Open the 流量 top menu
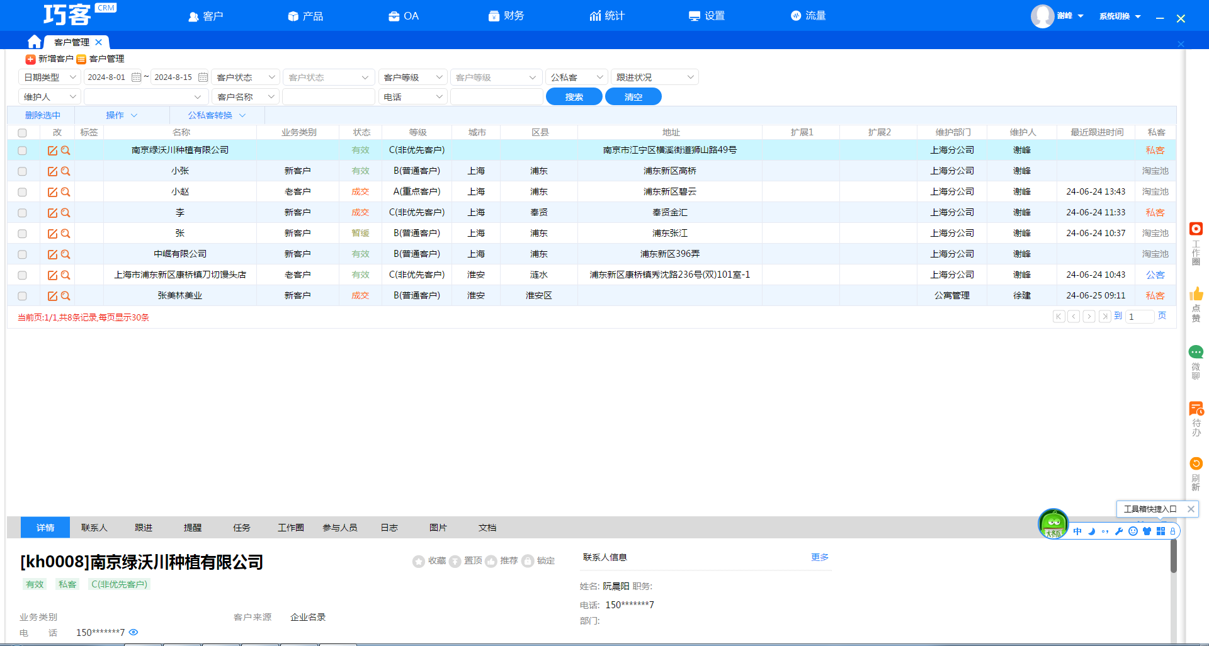 (x=809, y=16)
